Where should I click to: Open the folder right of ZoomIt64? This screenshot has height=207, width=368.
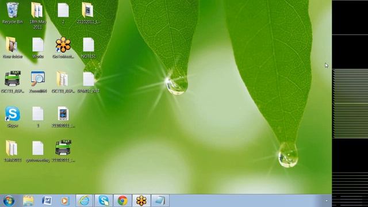coord(63,82)
